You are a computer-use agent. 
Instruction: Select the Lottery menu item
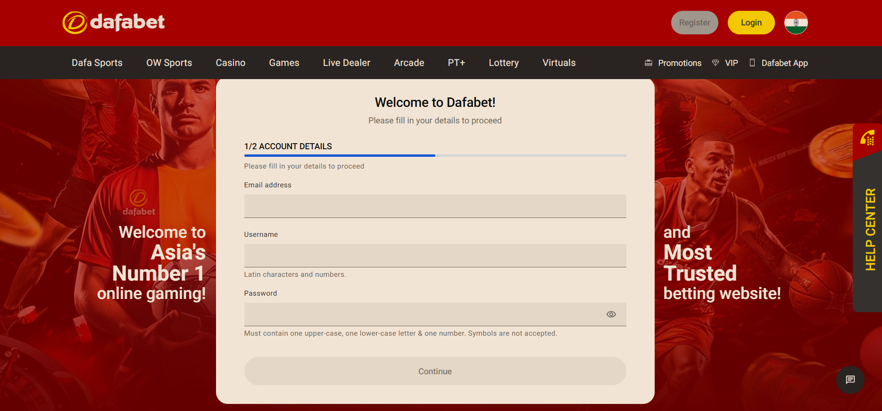point(503,63)
